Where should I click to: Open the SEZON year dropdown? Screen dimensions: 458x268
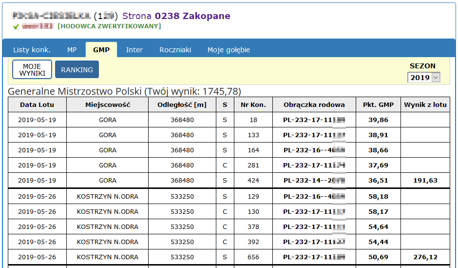[424, 77]
